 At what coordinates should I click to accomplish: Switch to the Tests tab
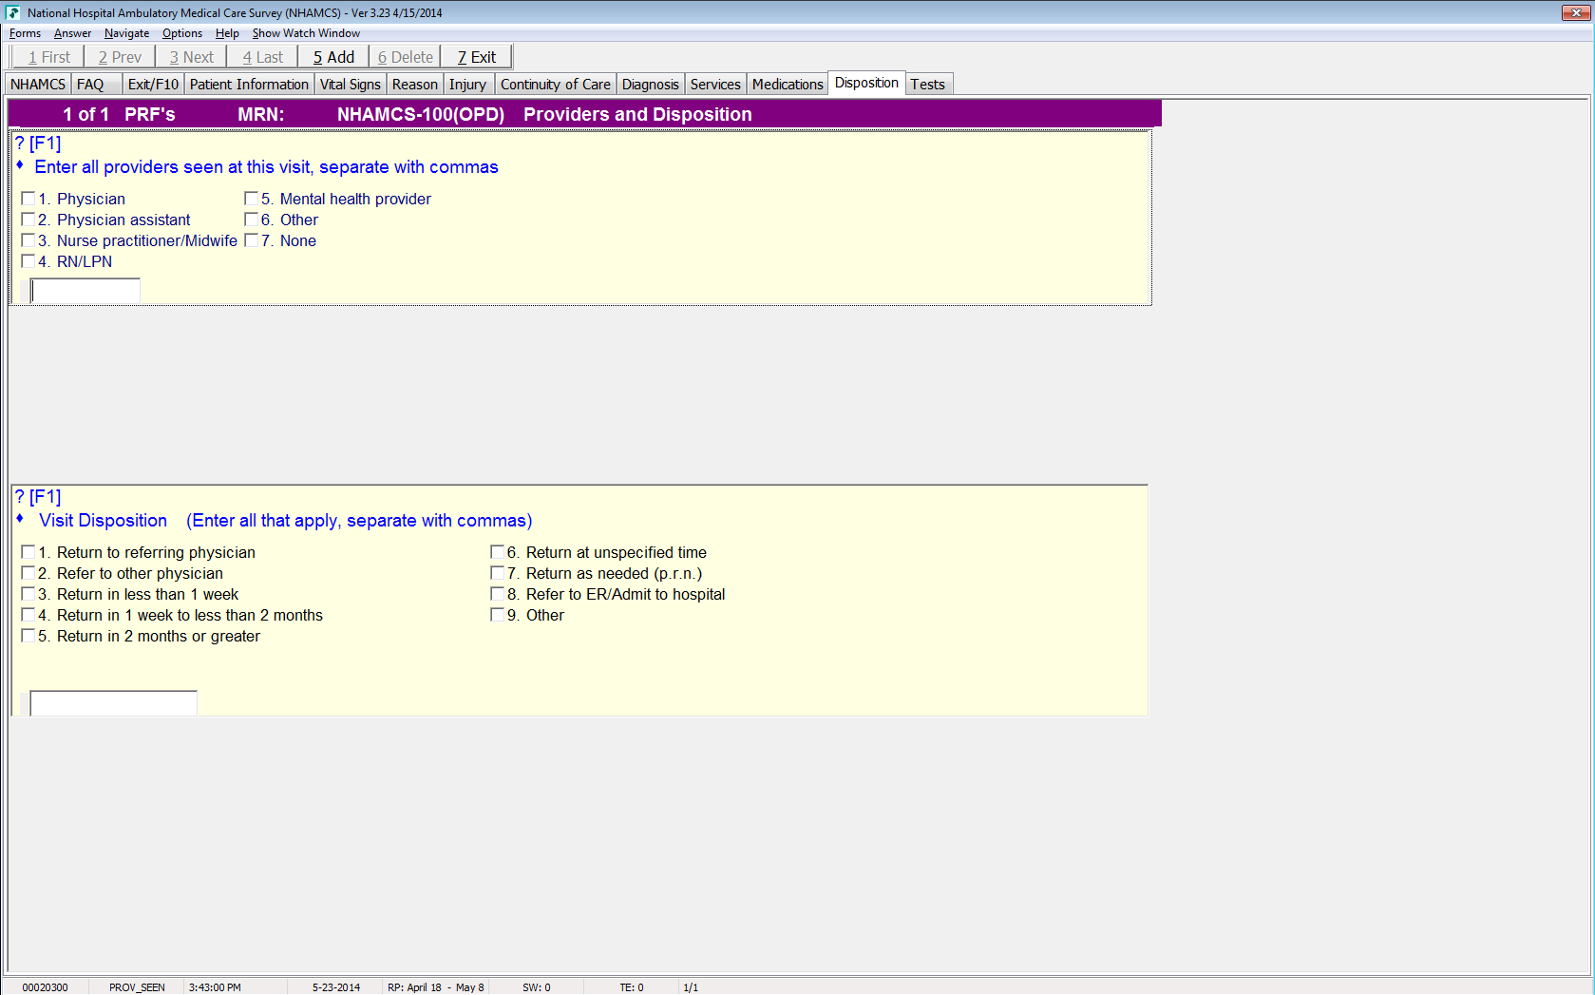pos(927,85)
